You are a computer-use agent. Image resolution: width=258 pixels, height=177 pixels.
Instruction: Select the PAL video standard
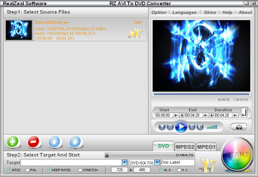[28, 170]
